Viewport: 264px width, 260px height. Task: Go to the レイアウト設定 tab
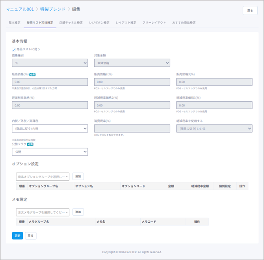(x=126, y=23)
